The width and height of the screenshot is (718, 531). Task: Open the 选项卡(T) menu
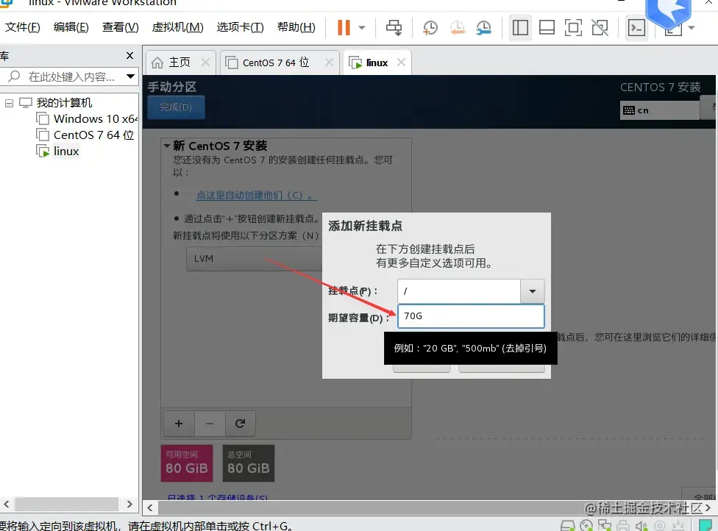(241, 27)
